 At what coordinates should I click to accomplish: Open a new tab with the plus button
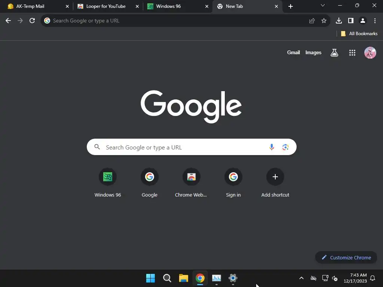[290, 6]
